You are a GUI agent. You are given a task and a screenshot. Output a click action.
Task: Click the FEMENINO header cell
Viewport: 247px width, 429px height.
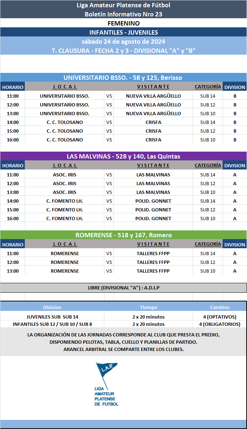[x=123, y=23]
